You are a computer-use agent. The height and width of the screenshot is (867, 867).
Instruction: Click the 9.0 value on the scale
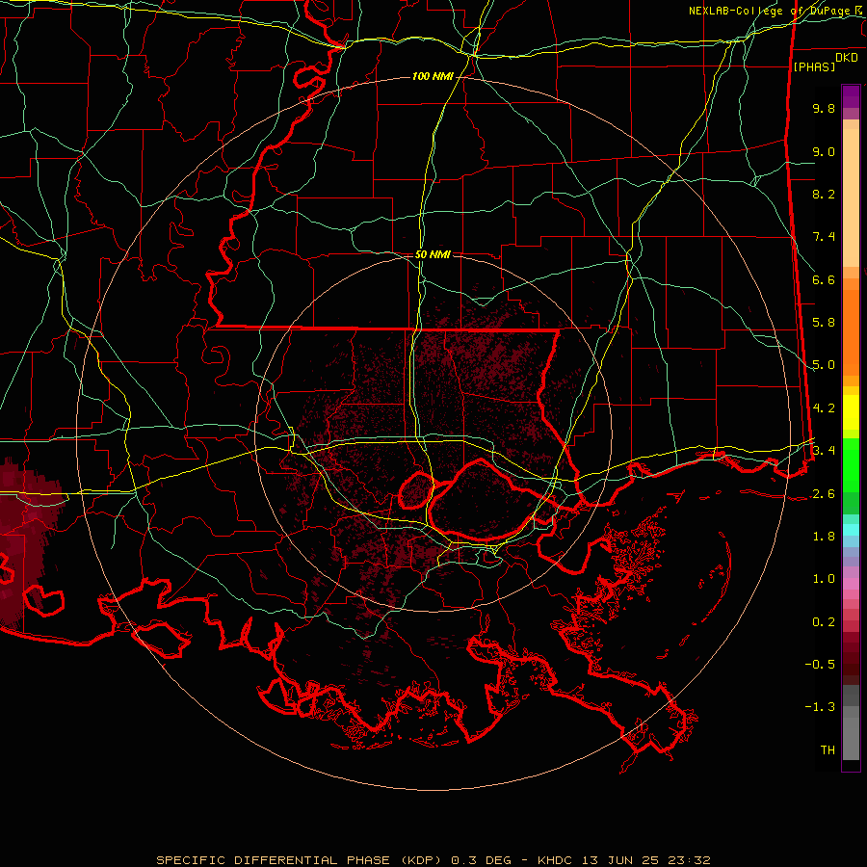(824, 151)
